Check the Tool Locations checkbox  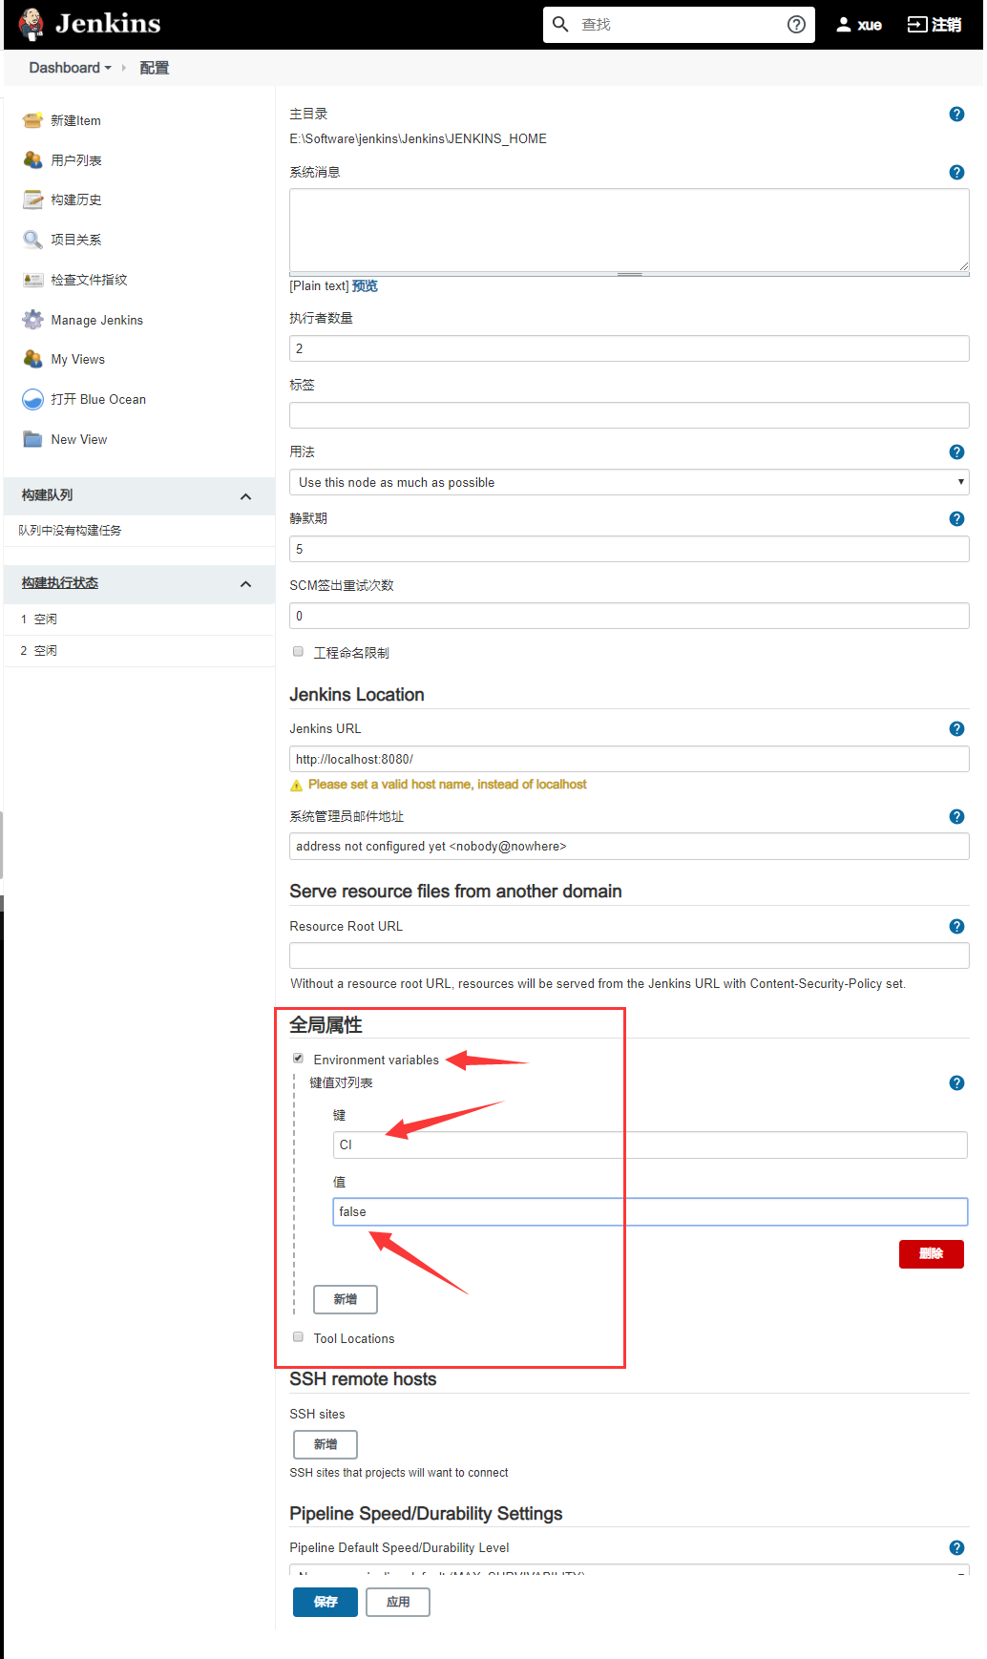[298, 1337]
